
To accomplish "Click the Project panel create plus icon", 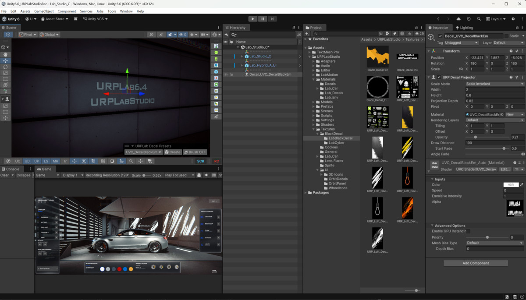I will 307,34.
